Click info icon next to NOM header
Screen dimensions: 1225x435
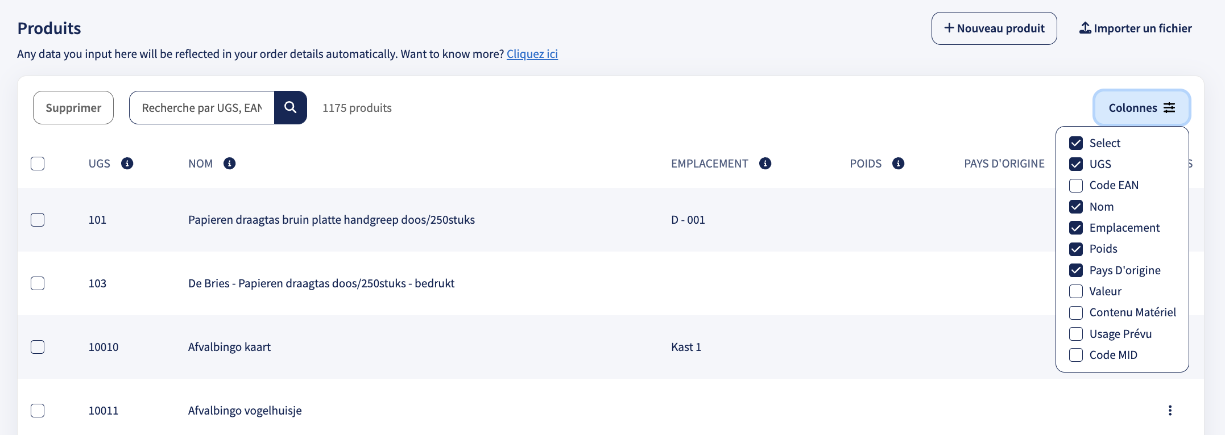pyautogui.click(x=230, y=164)
